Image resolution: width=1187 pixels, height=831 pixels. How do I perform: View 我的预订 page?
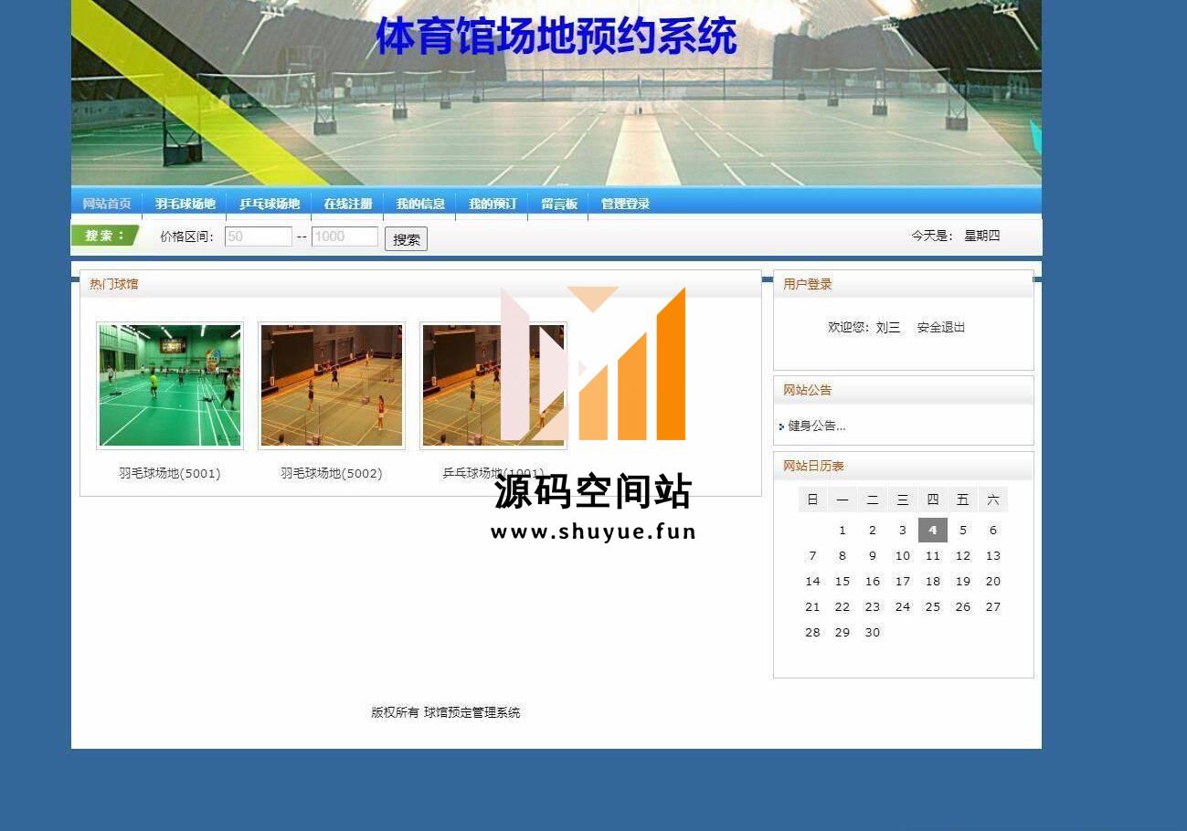[x=493, y=204]
